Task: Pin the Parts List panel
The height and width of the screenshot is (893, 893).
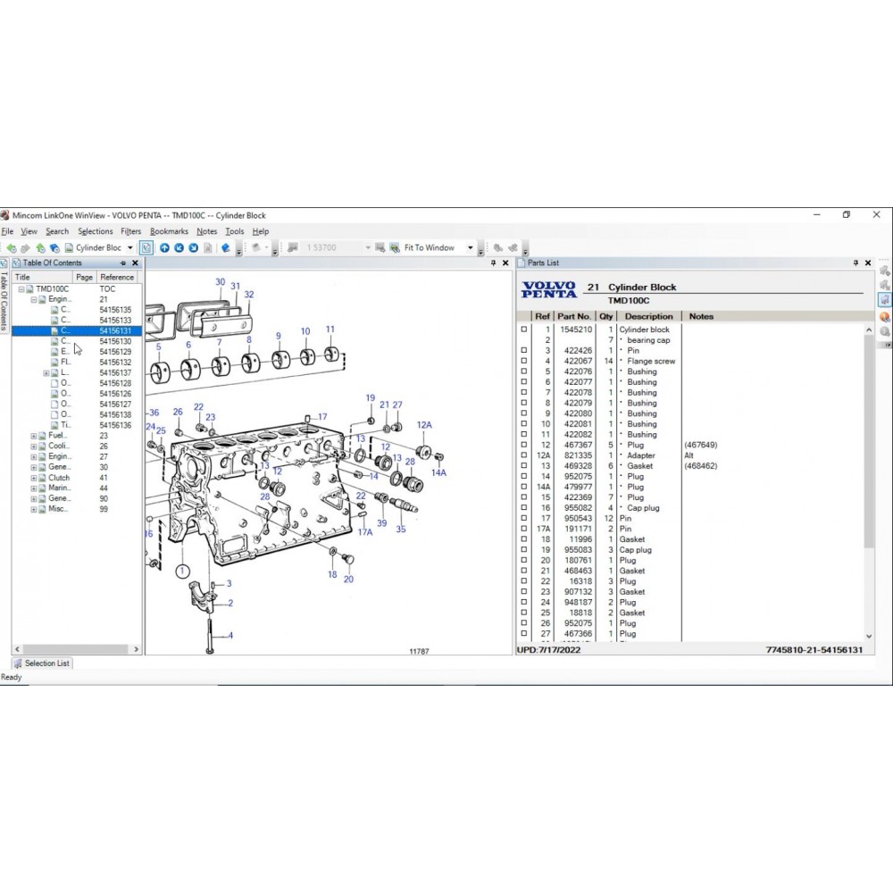Action: [856, 263]
